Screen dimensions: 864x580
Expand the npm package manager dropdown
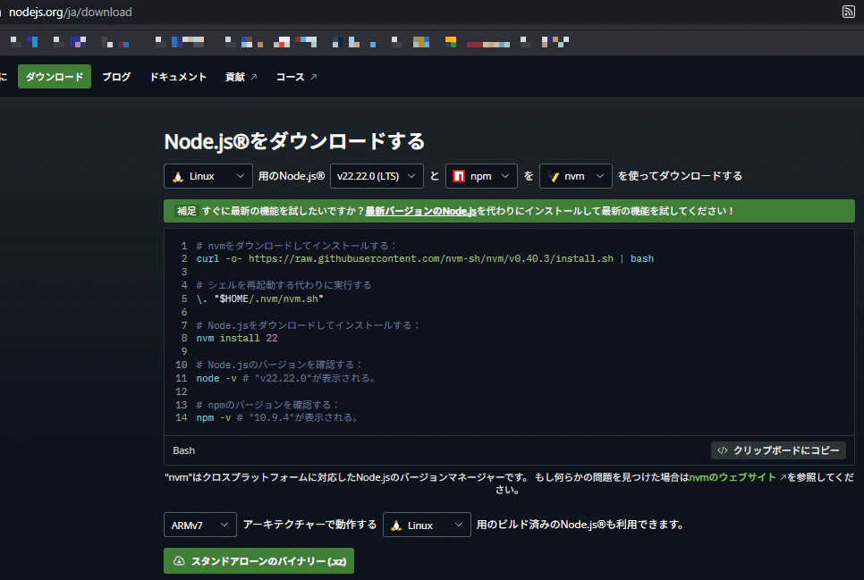pos(481,176)
